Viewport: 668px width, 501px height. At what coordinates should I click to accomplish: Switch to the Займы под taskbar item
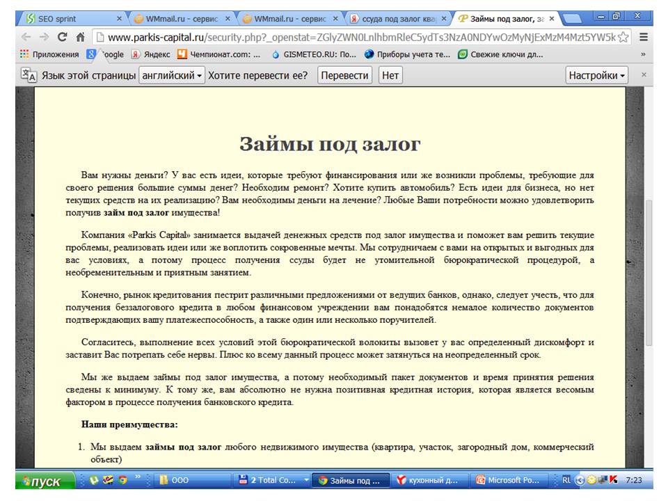coord(351,480)
